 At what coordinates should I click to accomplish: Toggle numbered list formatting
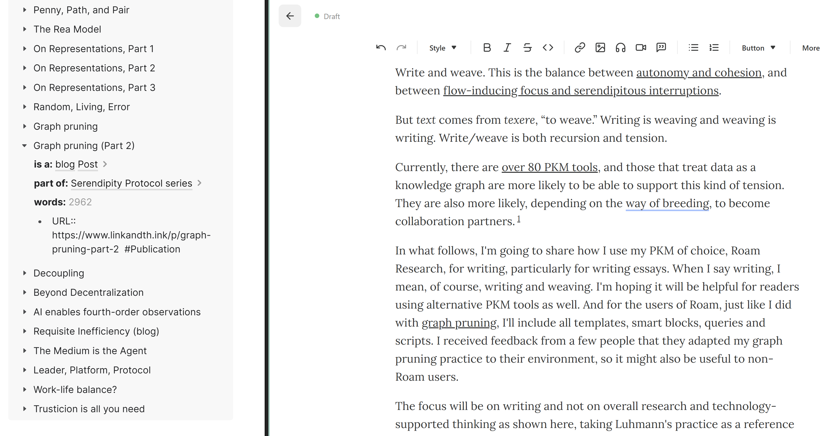[x=714, y=48]
